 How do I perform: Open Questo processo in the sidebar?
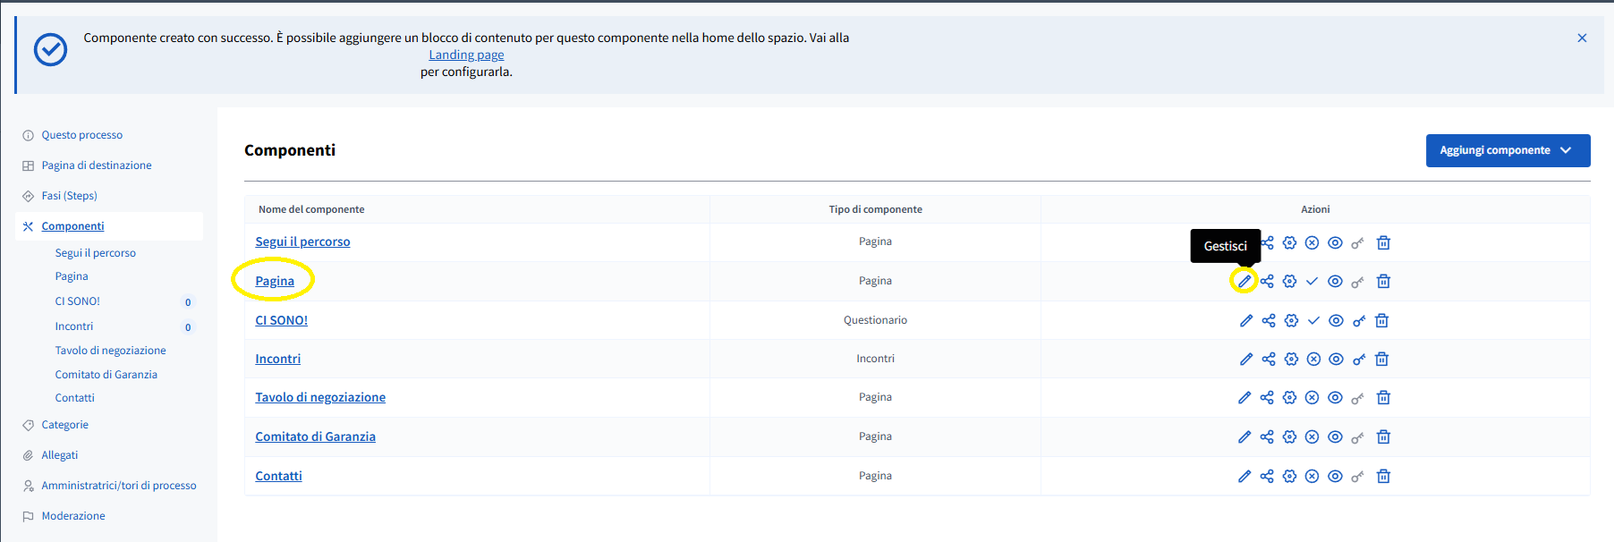tap(82, 135)
